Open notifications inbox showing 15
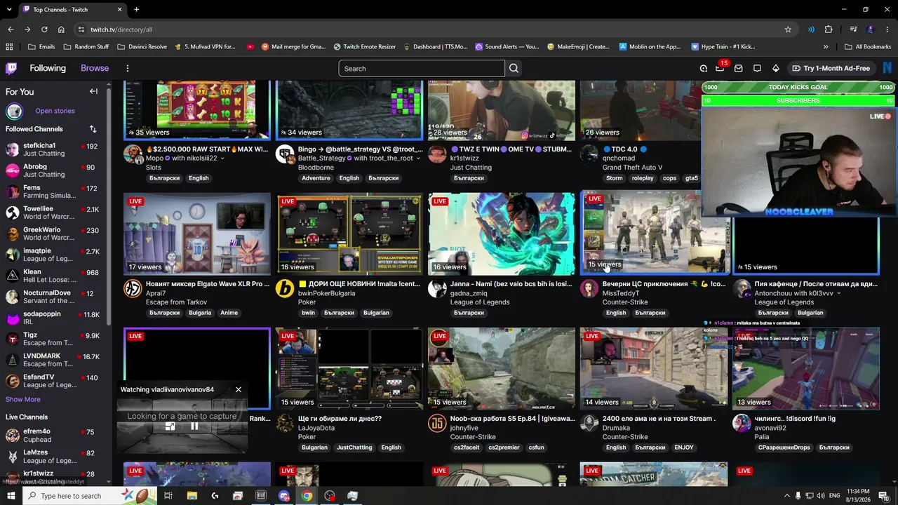 [x=721, y=67]
